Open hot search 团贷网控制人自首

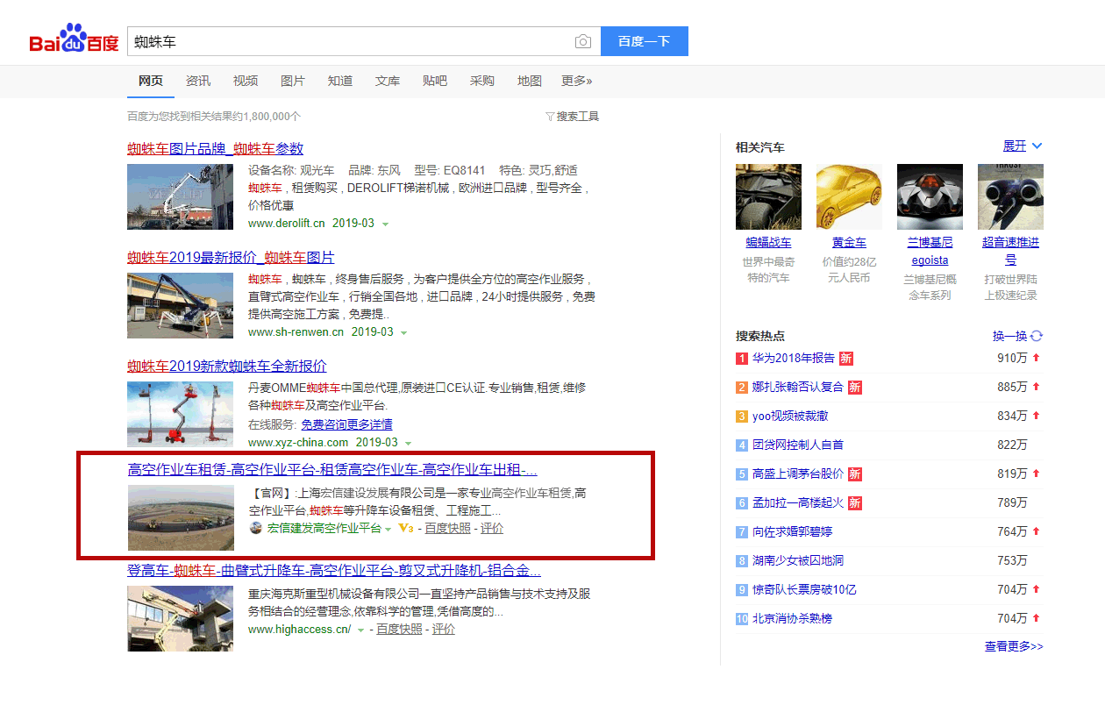point(798,445)
